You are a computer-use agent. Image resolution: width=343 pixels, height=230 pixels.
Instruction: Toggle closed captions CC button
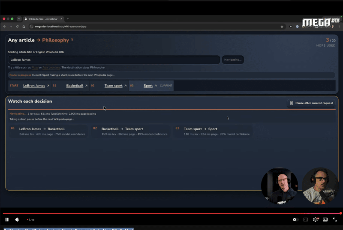click(x=305, y=220)
